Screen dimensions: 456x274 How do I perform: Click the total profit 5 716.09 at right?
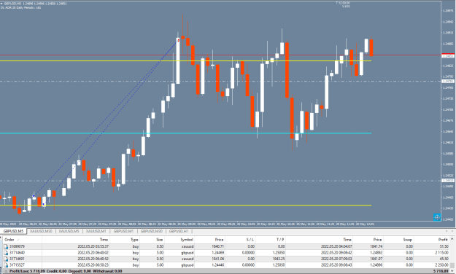click(x=441, y=271)
